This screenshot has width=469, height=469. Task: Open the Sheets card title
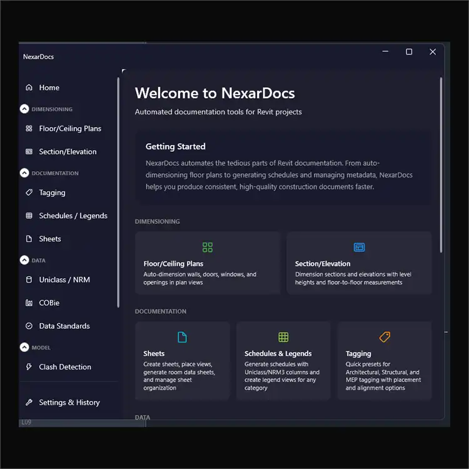click(x=154, y=353)
